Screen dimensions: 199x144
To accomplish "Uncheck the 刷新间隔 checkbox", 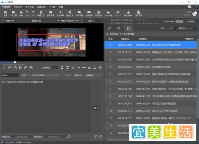I will [58, 20].
